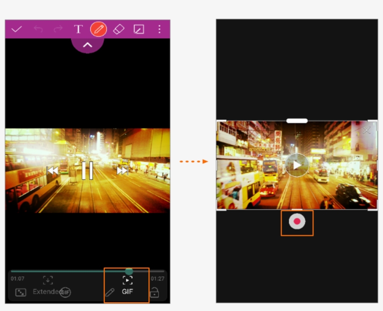Viewport: 383px width, 311px height.
Task: Capture the current frame as image
Action: coord(48,279)
